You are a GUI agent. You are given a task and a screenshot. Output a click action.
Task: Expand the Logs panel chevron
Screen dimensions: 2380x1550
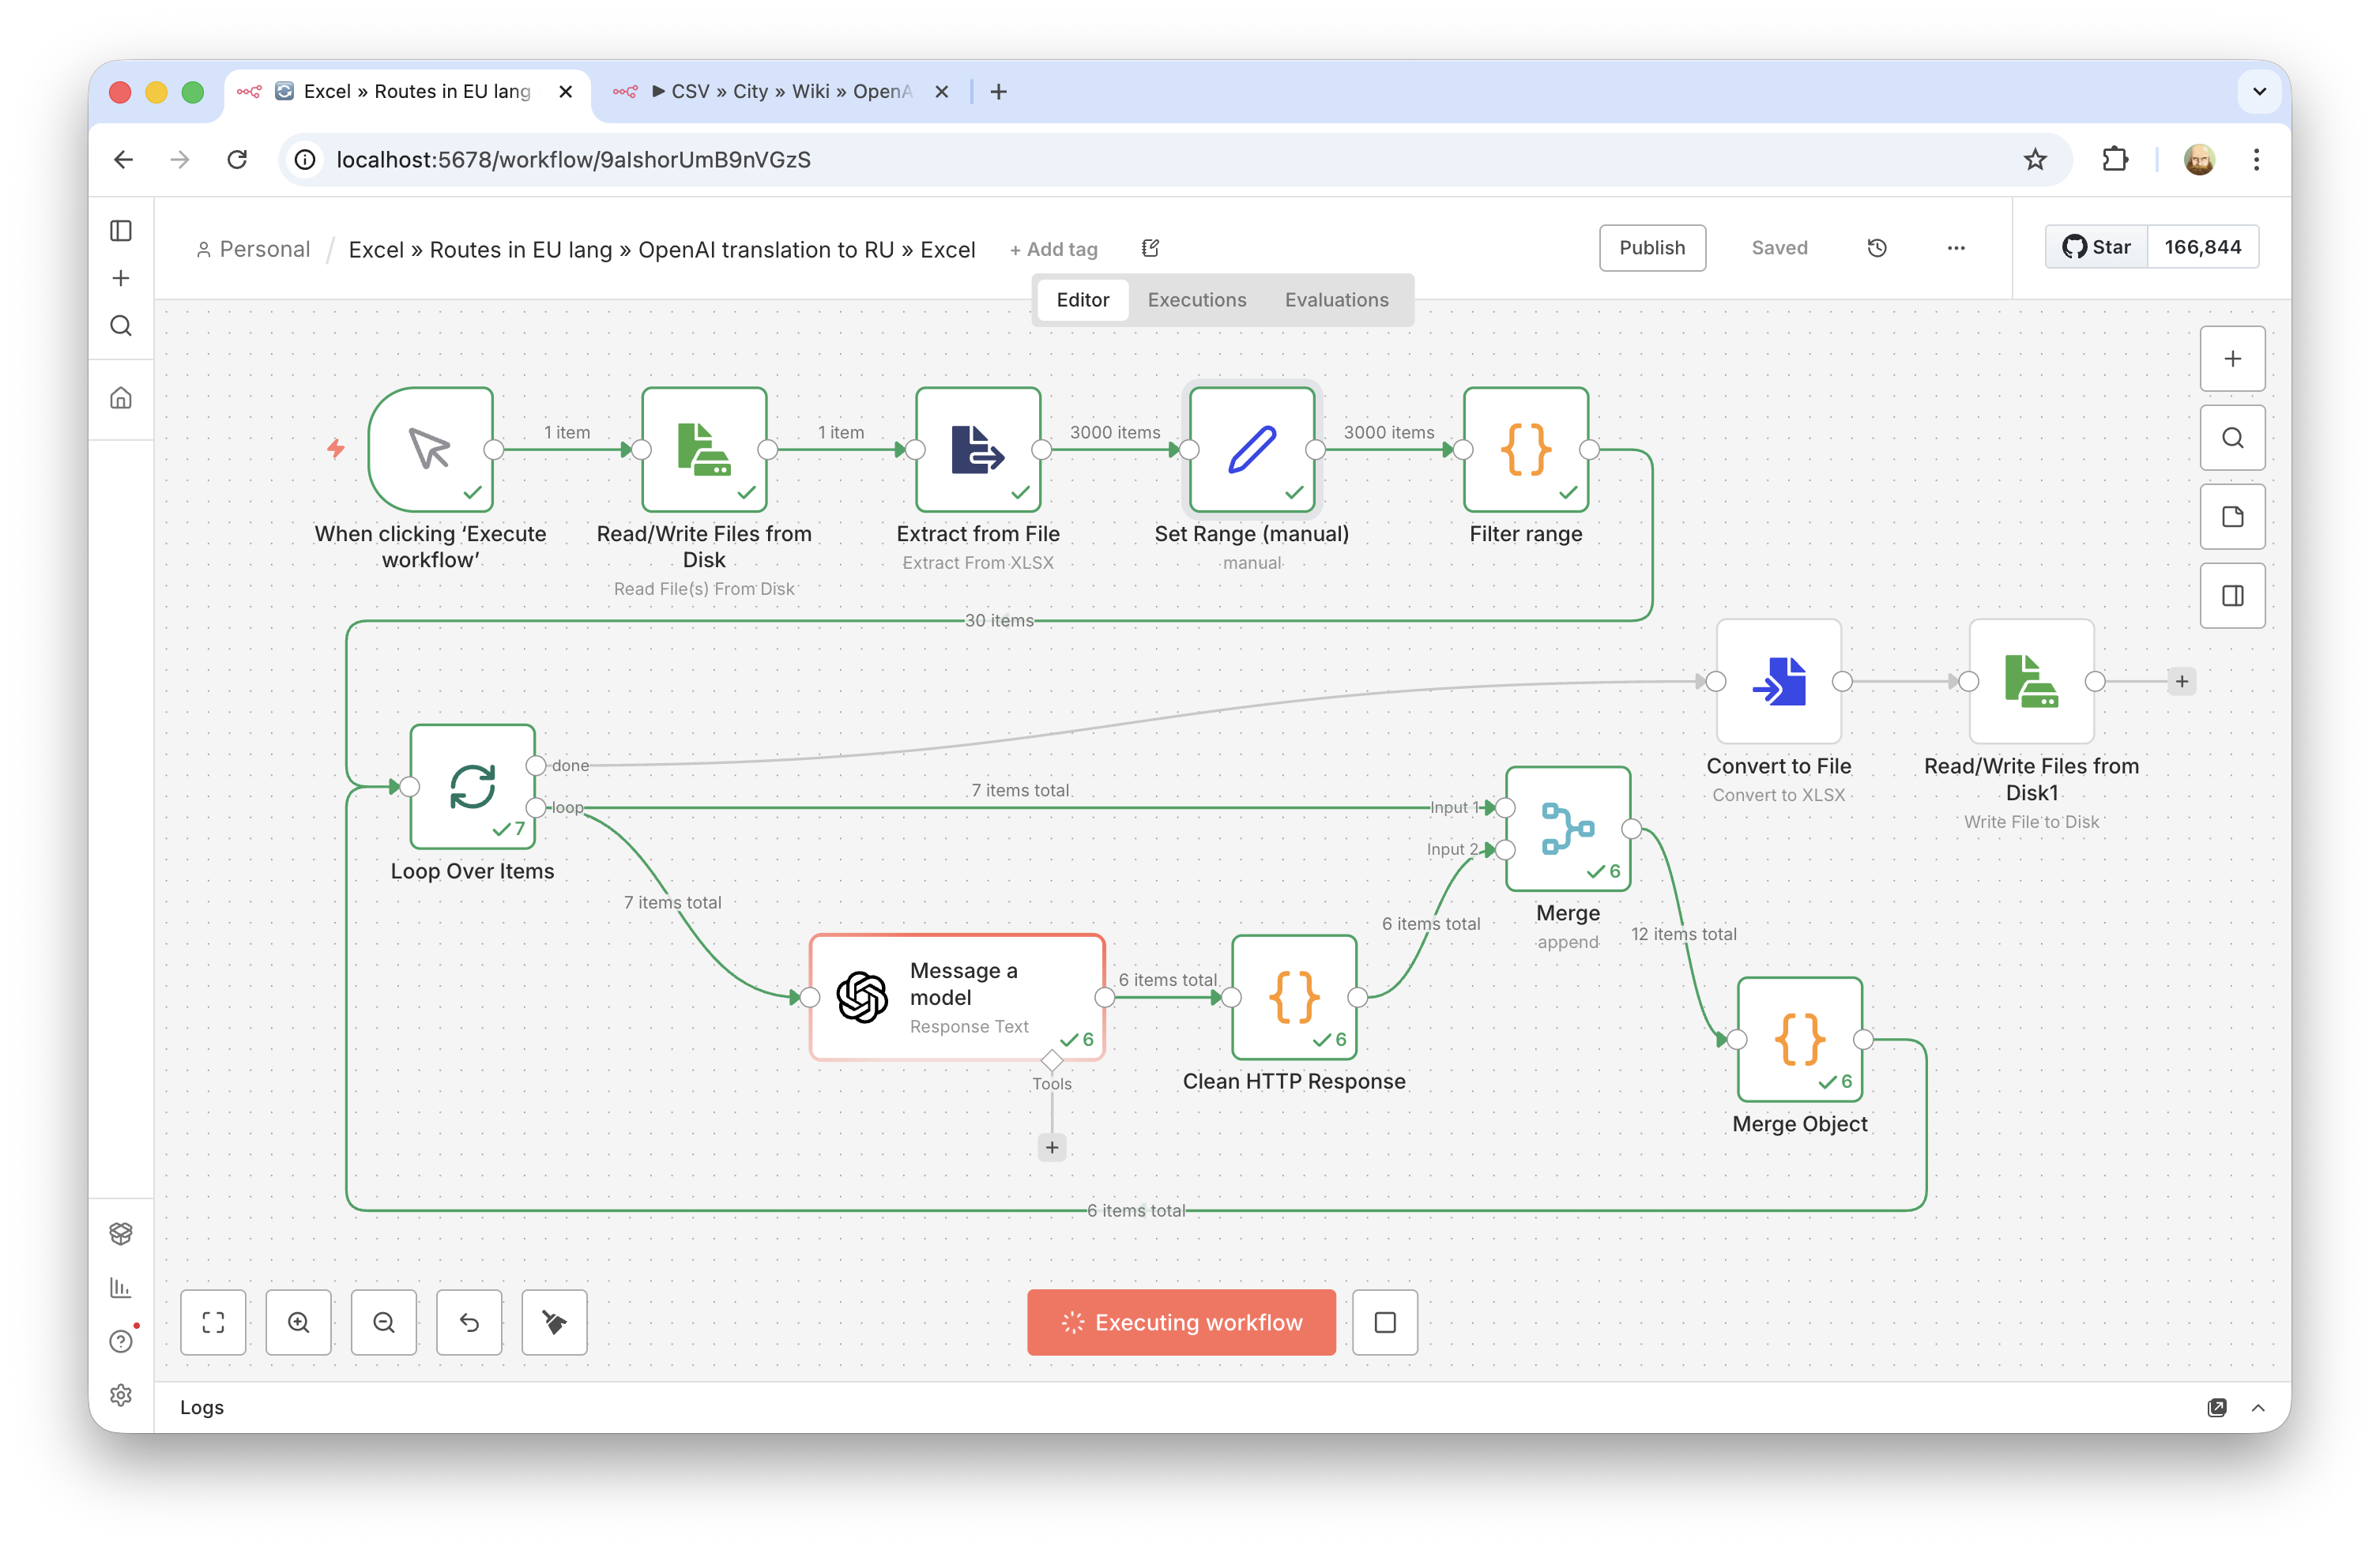tap(2258, 1407)
